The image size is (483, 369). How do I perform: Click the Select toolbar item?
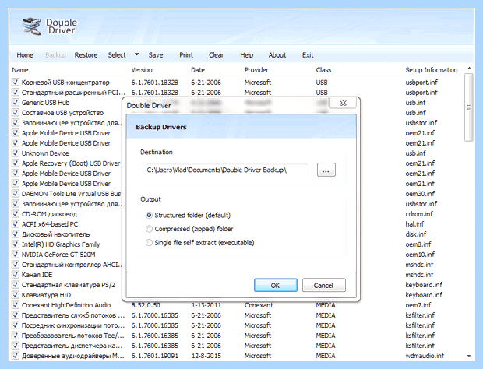117,55
